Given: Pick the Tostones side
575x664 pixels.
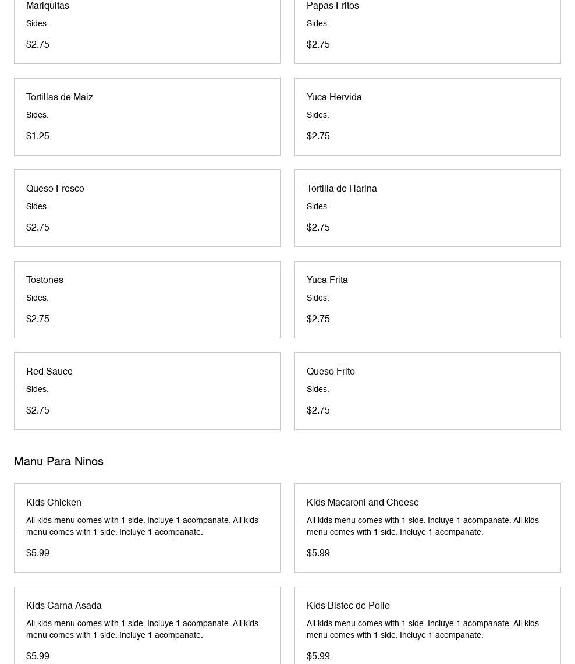Looking at the screenshot, I should click(147, 299).
